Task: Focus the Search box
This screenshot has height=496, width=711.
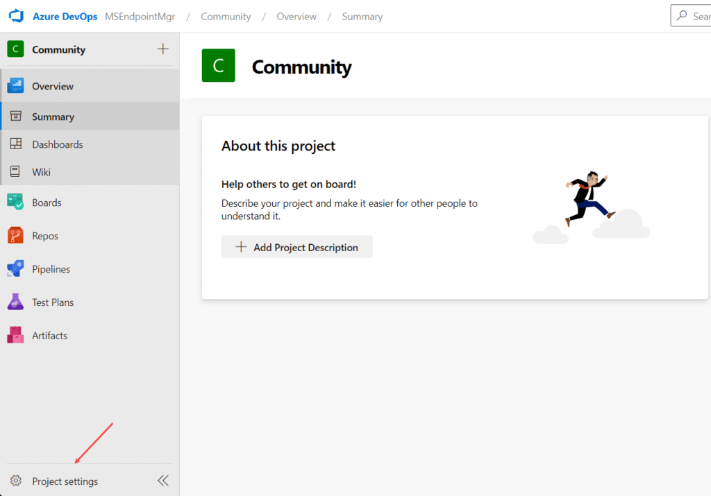Action: pyautogui.click(x=691, y=16)
